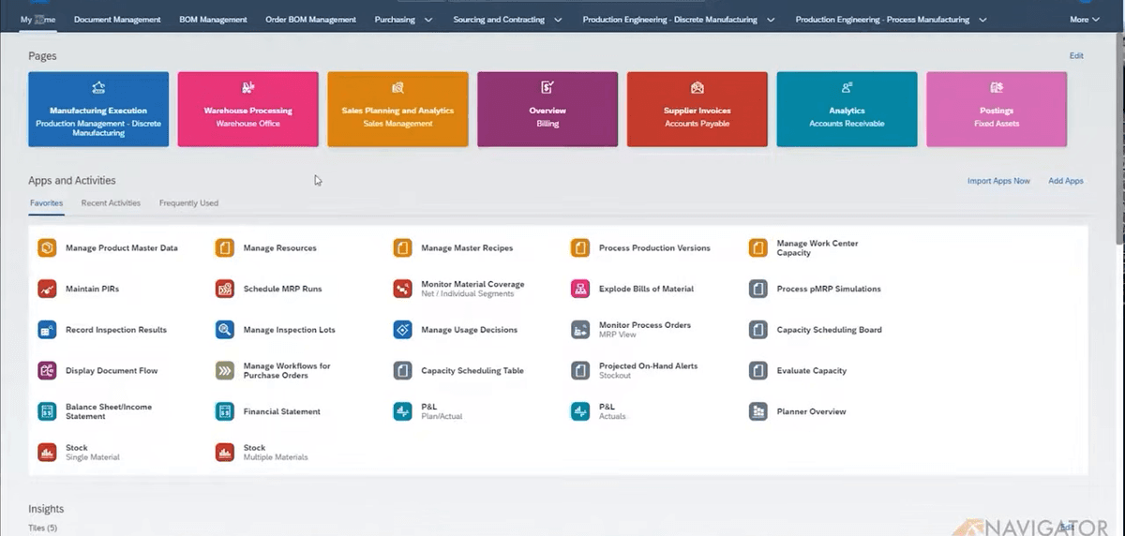Screen dimensions: 1125x536
Task: Open Warehouse Processing page tile
Action: [x=248, y=110]
